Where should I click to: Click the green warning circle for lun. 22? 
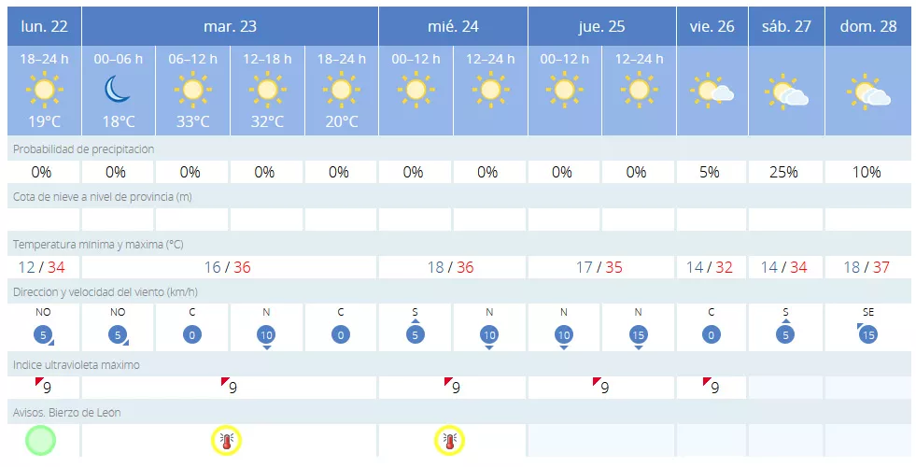coord(40,440)
